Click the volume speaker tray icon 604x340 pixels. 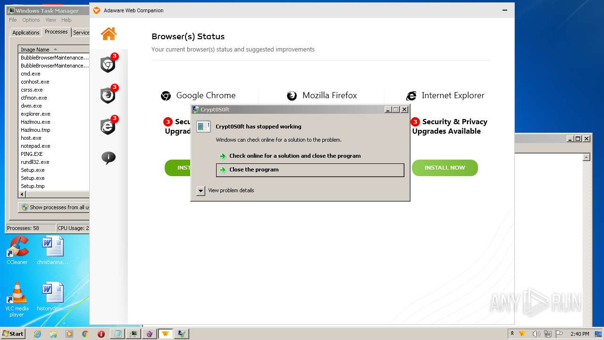536,334
